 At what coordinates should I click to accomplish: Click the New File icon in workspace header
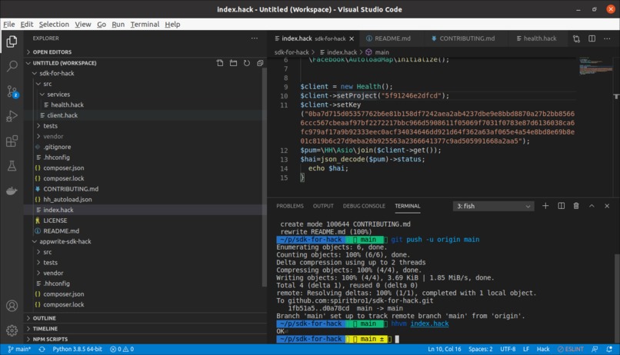click(220, 63)
